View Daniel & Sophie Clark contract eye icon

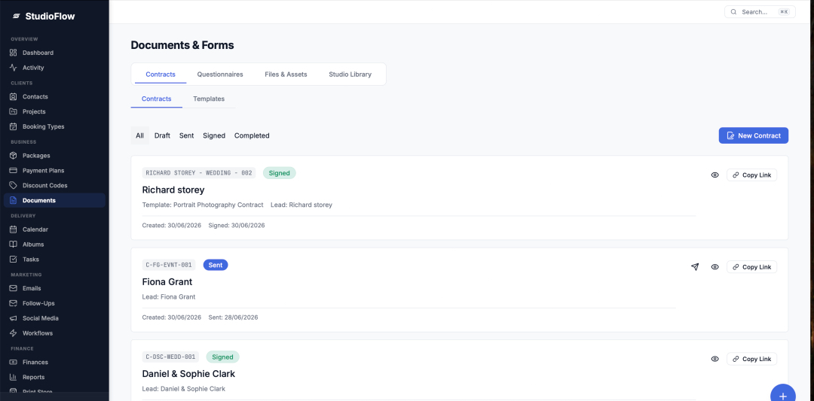click(715, 359)
